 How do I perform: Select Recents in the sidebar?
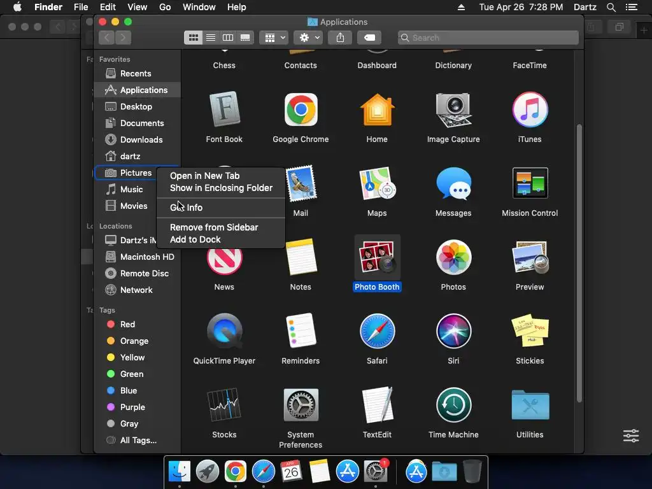click(x=138, y=74)
